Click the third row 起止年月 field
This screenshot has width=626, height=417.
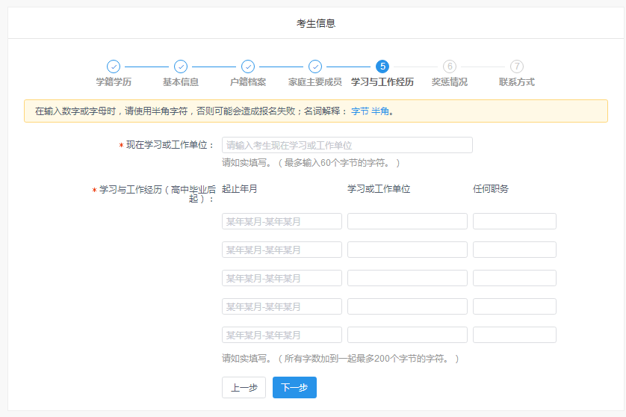tap(282, 278)
